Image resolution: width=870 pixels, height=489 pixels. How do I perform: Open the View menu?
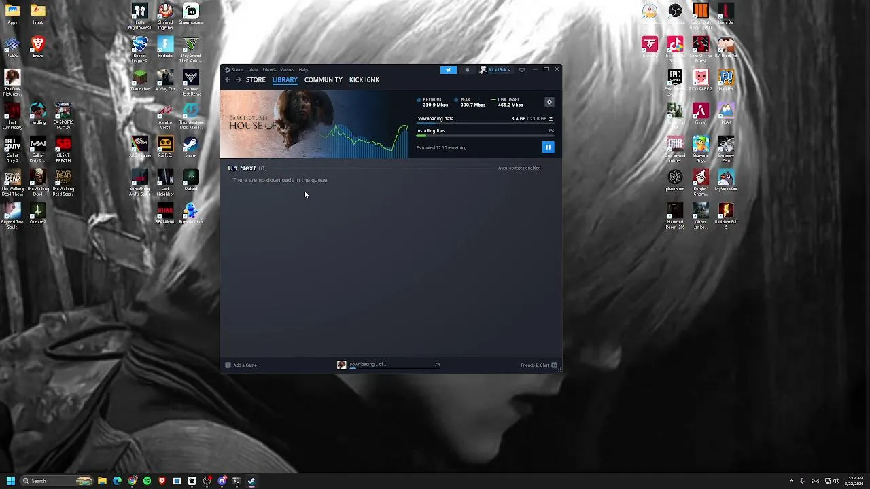click(253, 69)
